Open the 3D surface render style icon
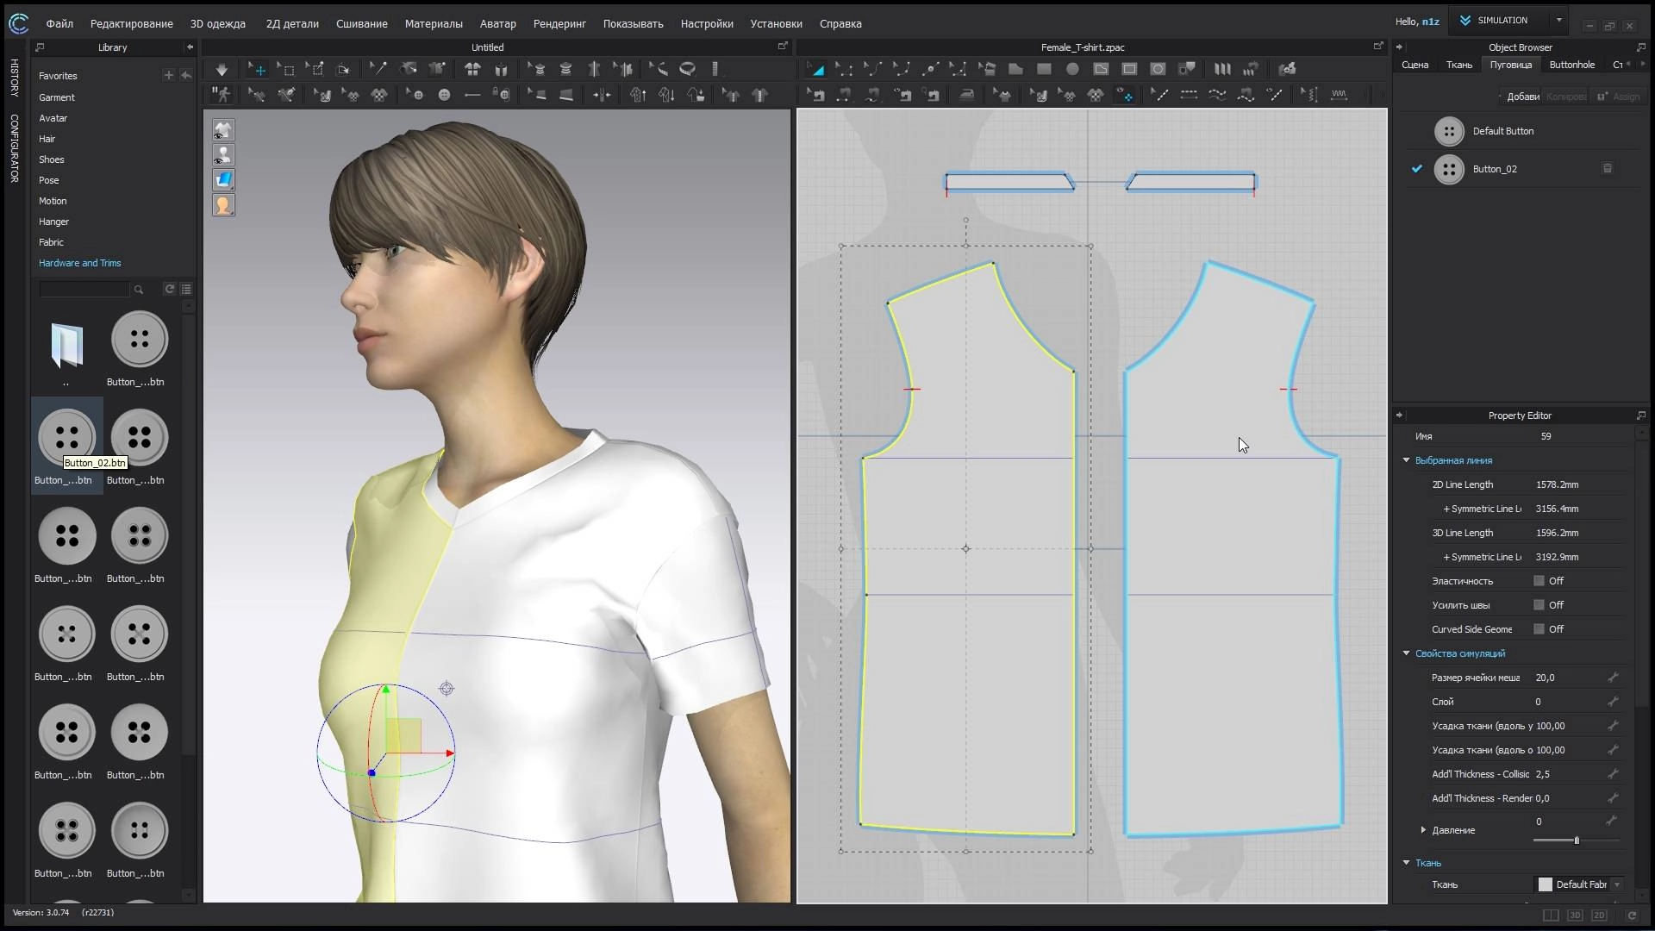Viewport: 1655px width, 931px height. pyautogui.click(x=223, y=180)
